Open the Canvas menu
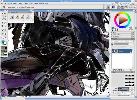This screenshot has height=100, width=137. coord(10,3)
